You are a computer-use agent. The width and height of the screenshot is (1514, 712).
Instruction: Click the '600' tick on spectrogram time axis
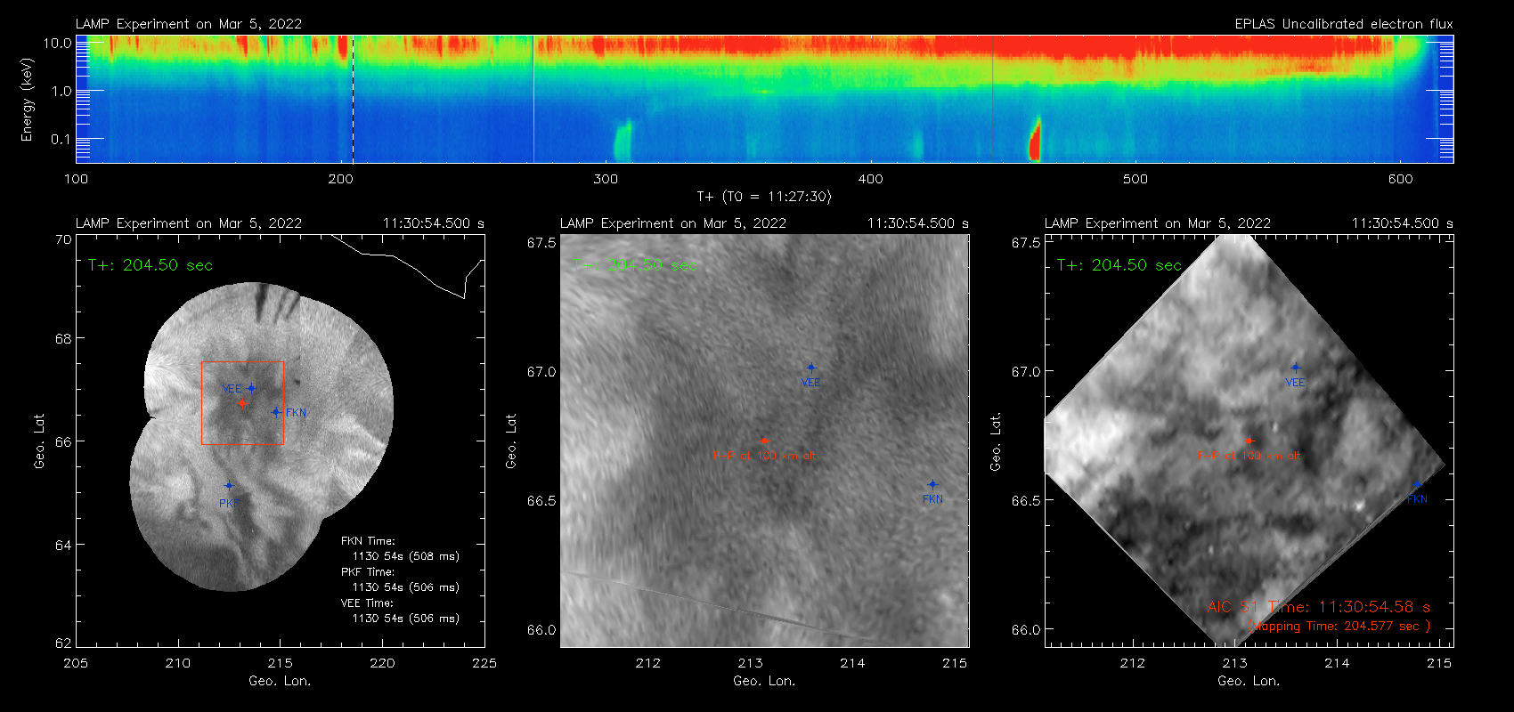coord(1400,179)
